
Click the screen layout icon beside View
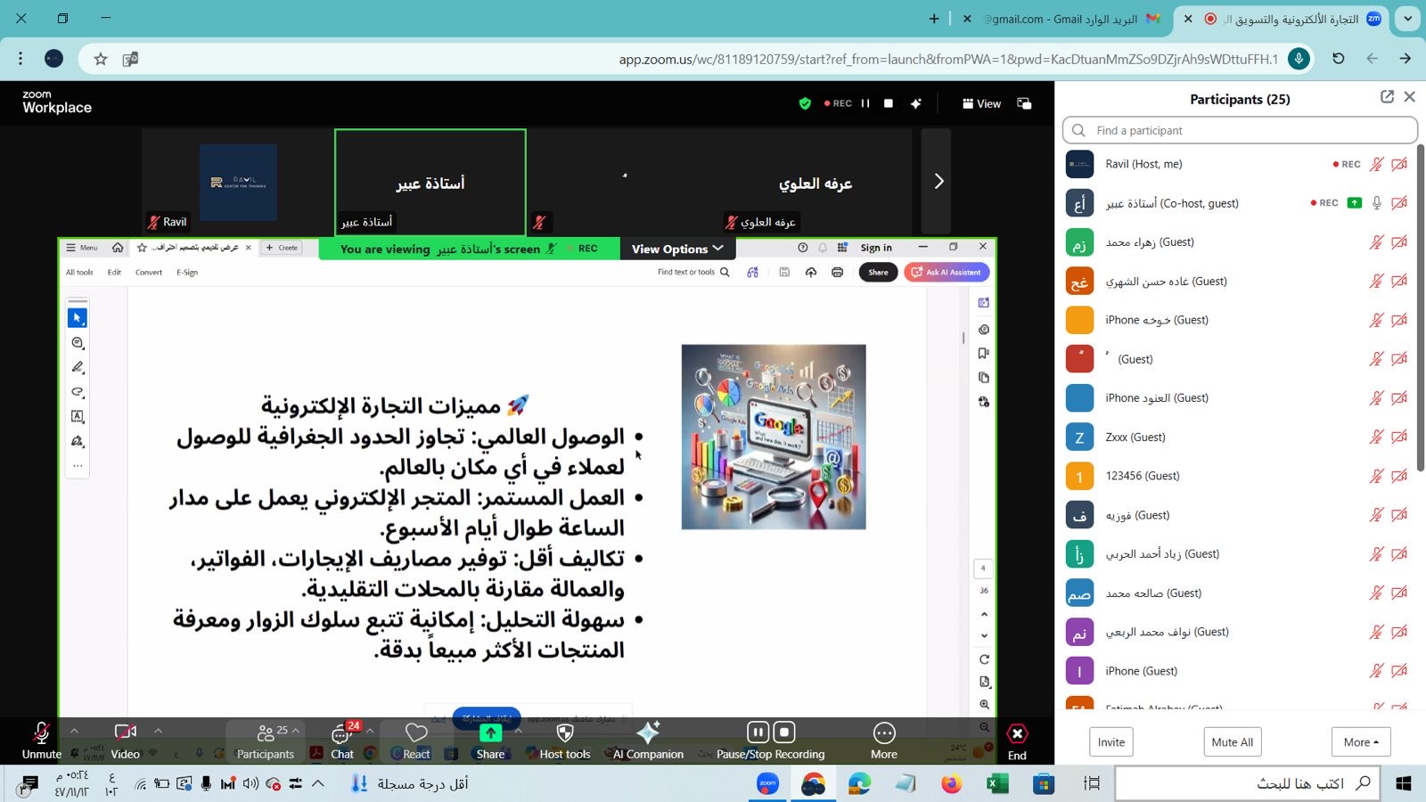[1024, 103]
